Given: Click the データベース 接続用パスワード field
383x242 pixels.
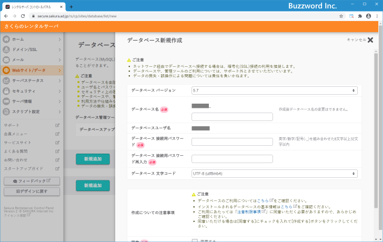Looking at the screenshot, I should click(x=232, y=142).
